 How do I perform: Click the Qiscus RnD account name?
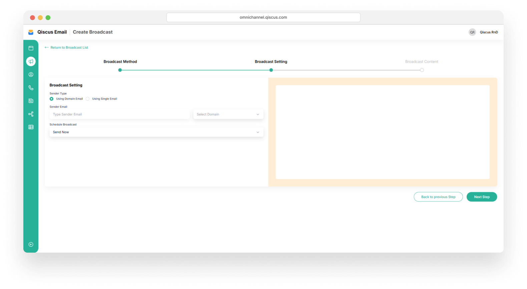[x=489, y=32]
